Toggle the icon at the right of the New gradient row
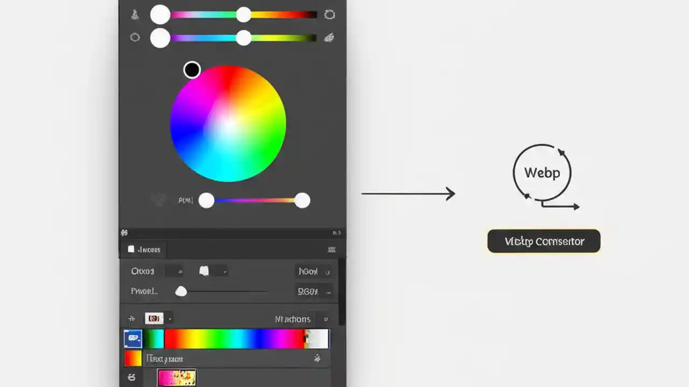This screenshot has width=689, height=387. (x=318, y=358)
